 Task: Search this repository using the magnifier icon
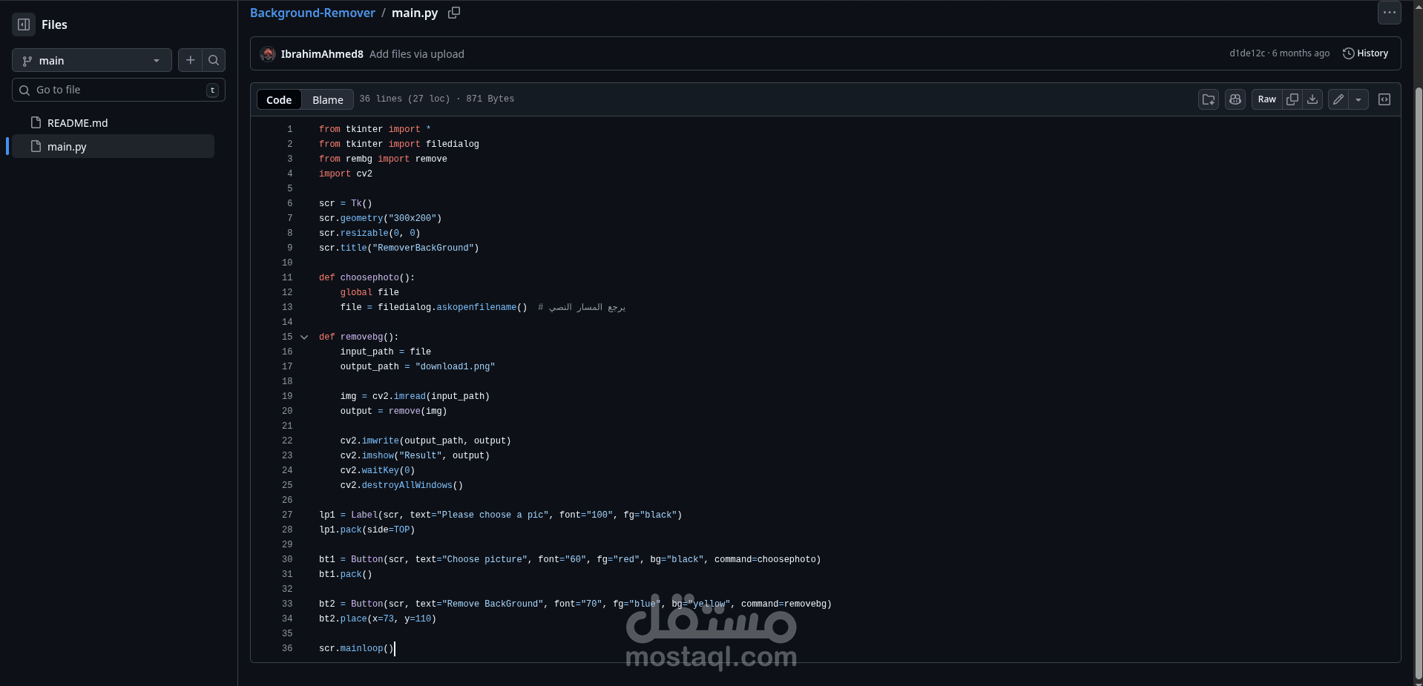(214, 60)
